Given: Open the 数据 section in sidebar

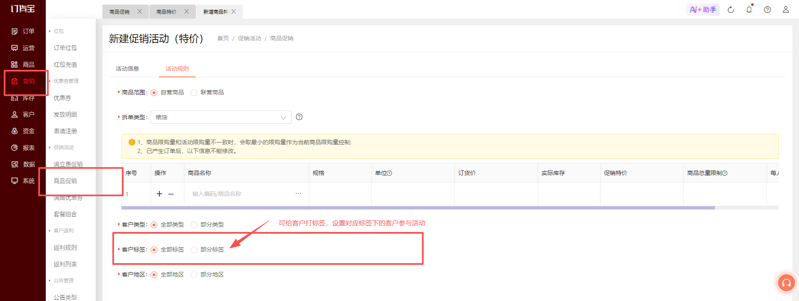Looking at the screenshot, I should point(23,164).
